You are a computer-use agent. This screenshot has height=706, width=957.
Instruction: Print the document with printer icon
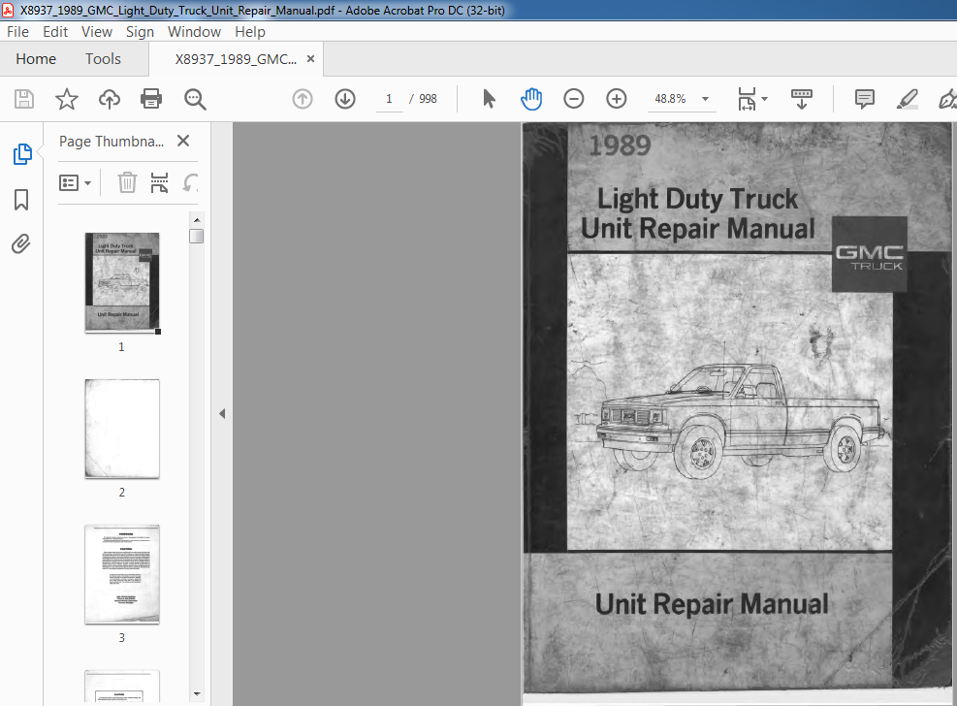pos(150,98)
